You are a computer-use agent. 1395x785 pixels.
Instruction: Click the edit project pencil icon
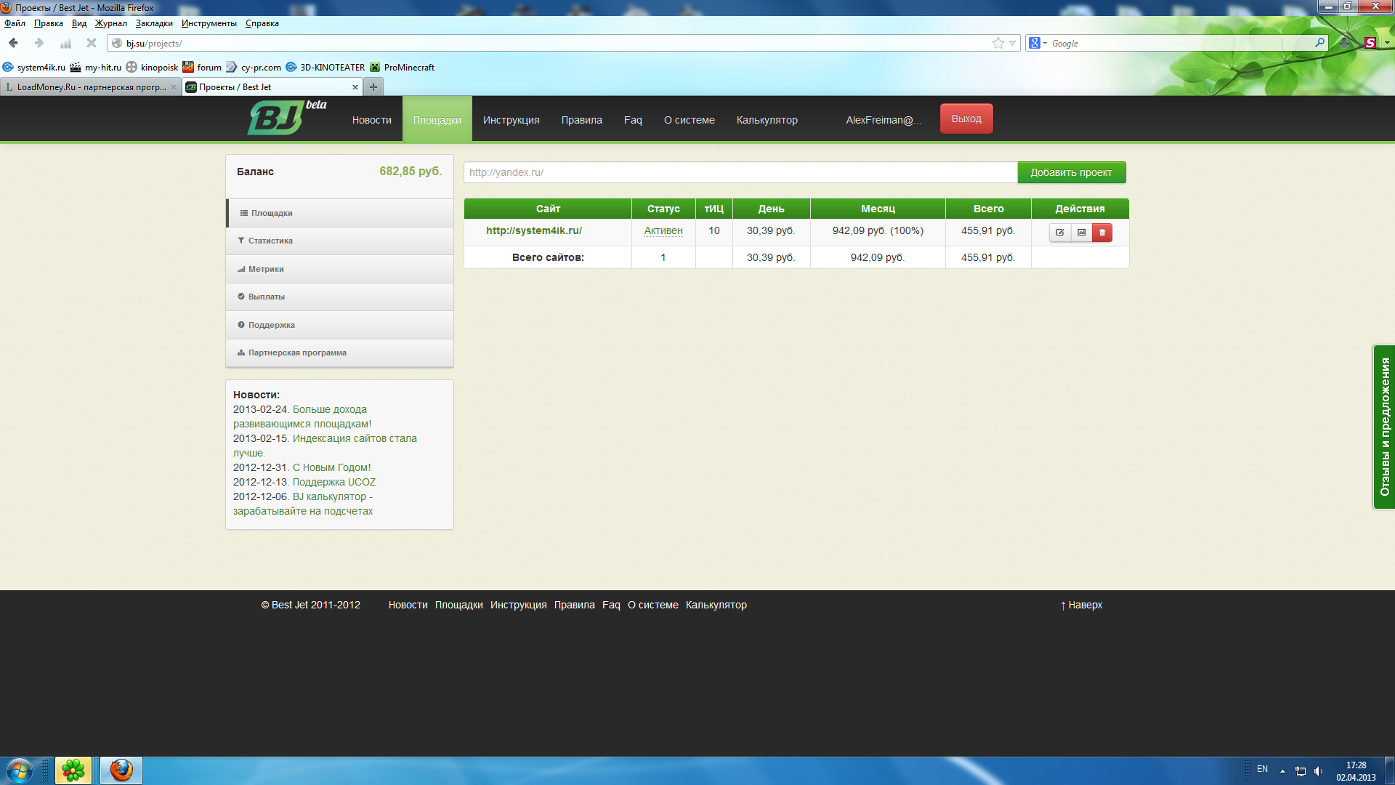pos(1060,233)
